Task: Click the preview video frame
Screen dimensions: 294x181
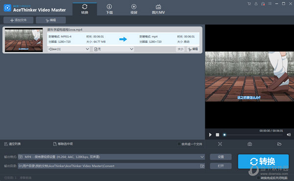Action: [249, 76]
